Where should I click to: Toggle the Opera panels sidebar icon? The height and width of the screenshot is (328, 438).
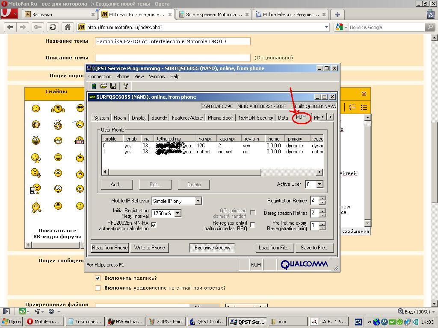click(x=6, y=311)
